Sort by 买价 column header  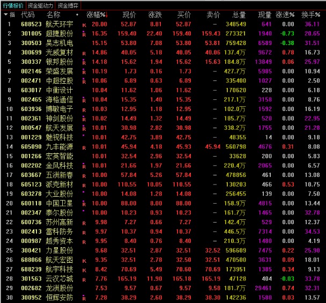(184, 15)
